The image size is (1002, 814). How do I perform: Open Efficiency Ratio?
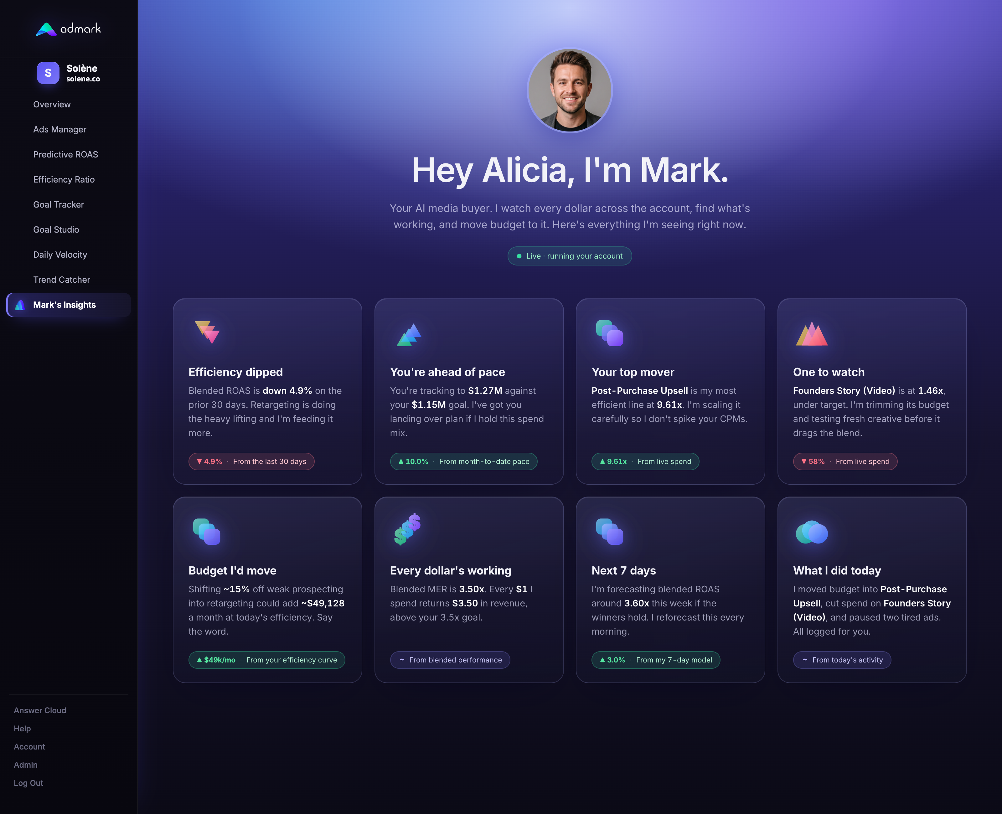[64, 180]
